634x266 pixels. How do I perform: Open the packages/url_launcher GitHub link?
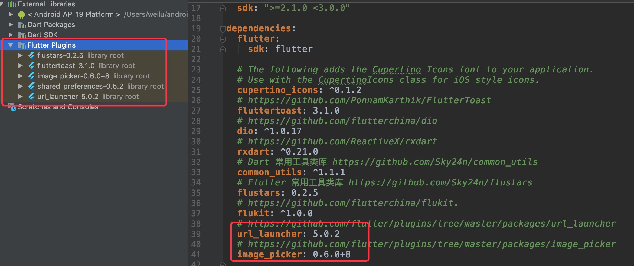click(x=432, y=224)
